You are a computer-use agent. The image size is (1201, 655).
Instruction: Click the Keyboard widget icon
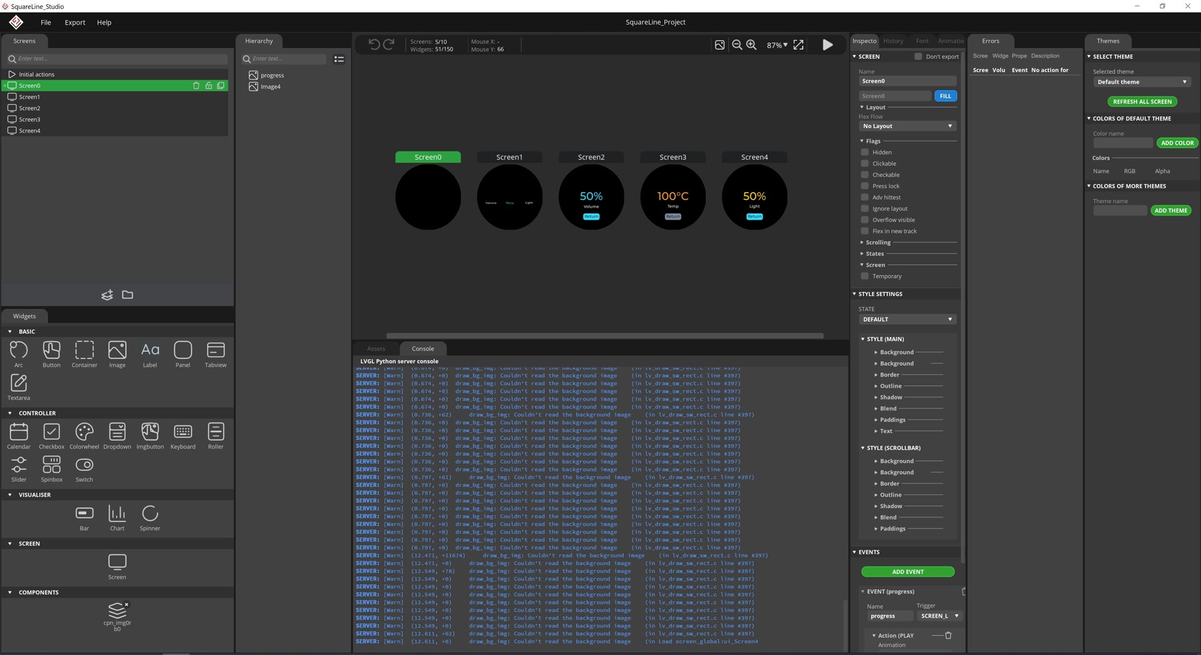click(183, 432)
